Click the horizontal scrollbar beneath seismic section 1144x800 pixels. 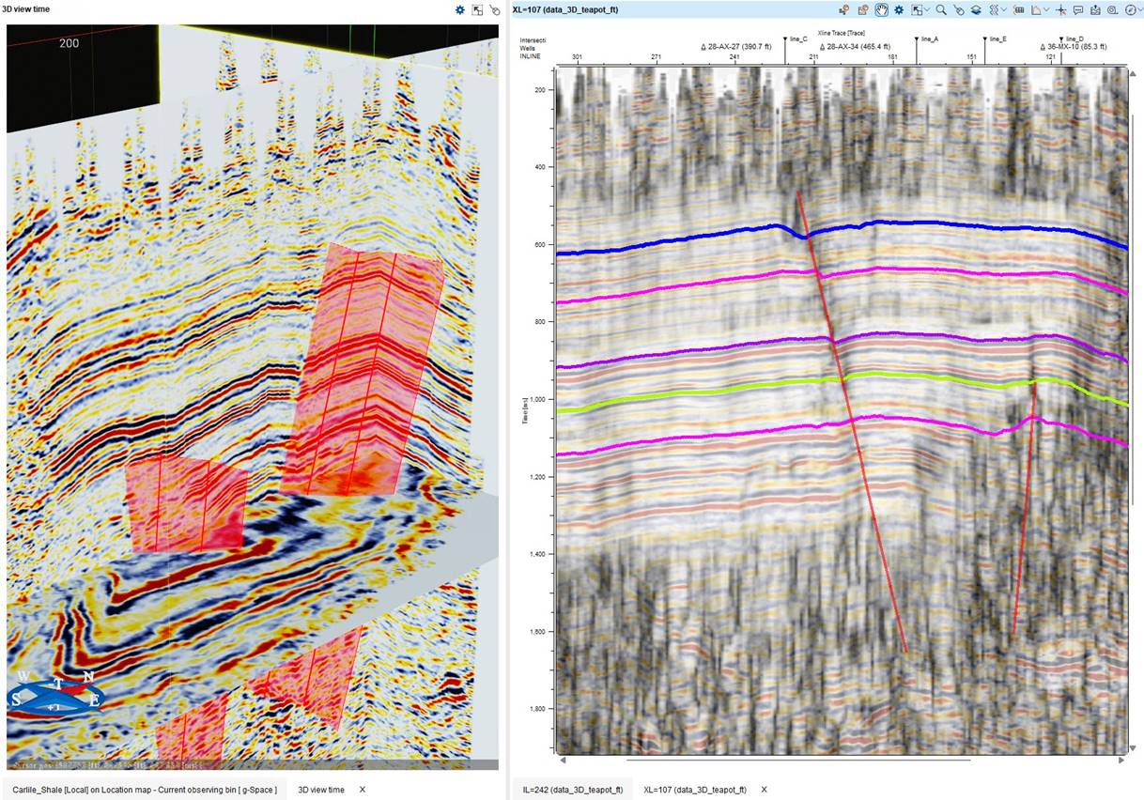click(798, 760)
